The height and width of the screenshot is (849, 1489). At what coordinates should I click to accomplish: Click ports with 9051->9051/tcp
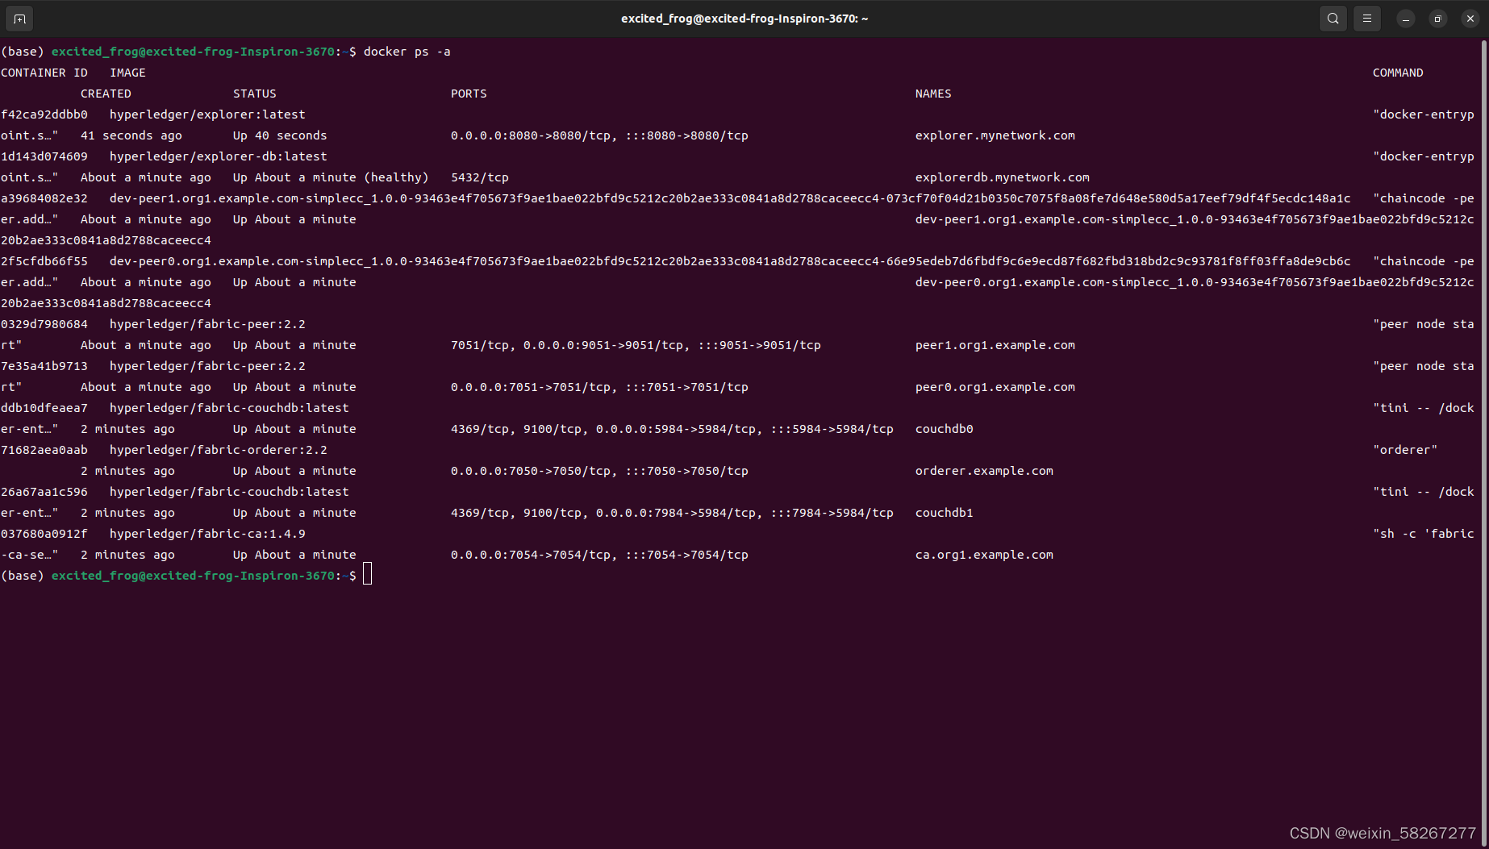click(x=636, y=345)
